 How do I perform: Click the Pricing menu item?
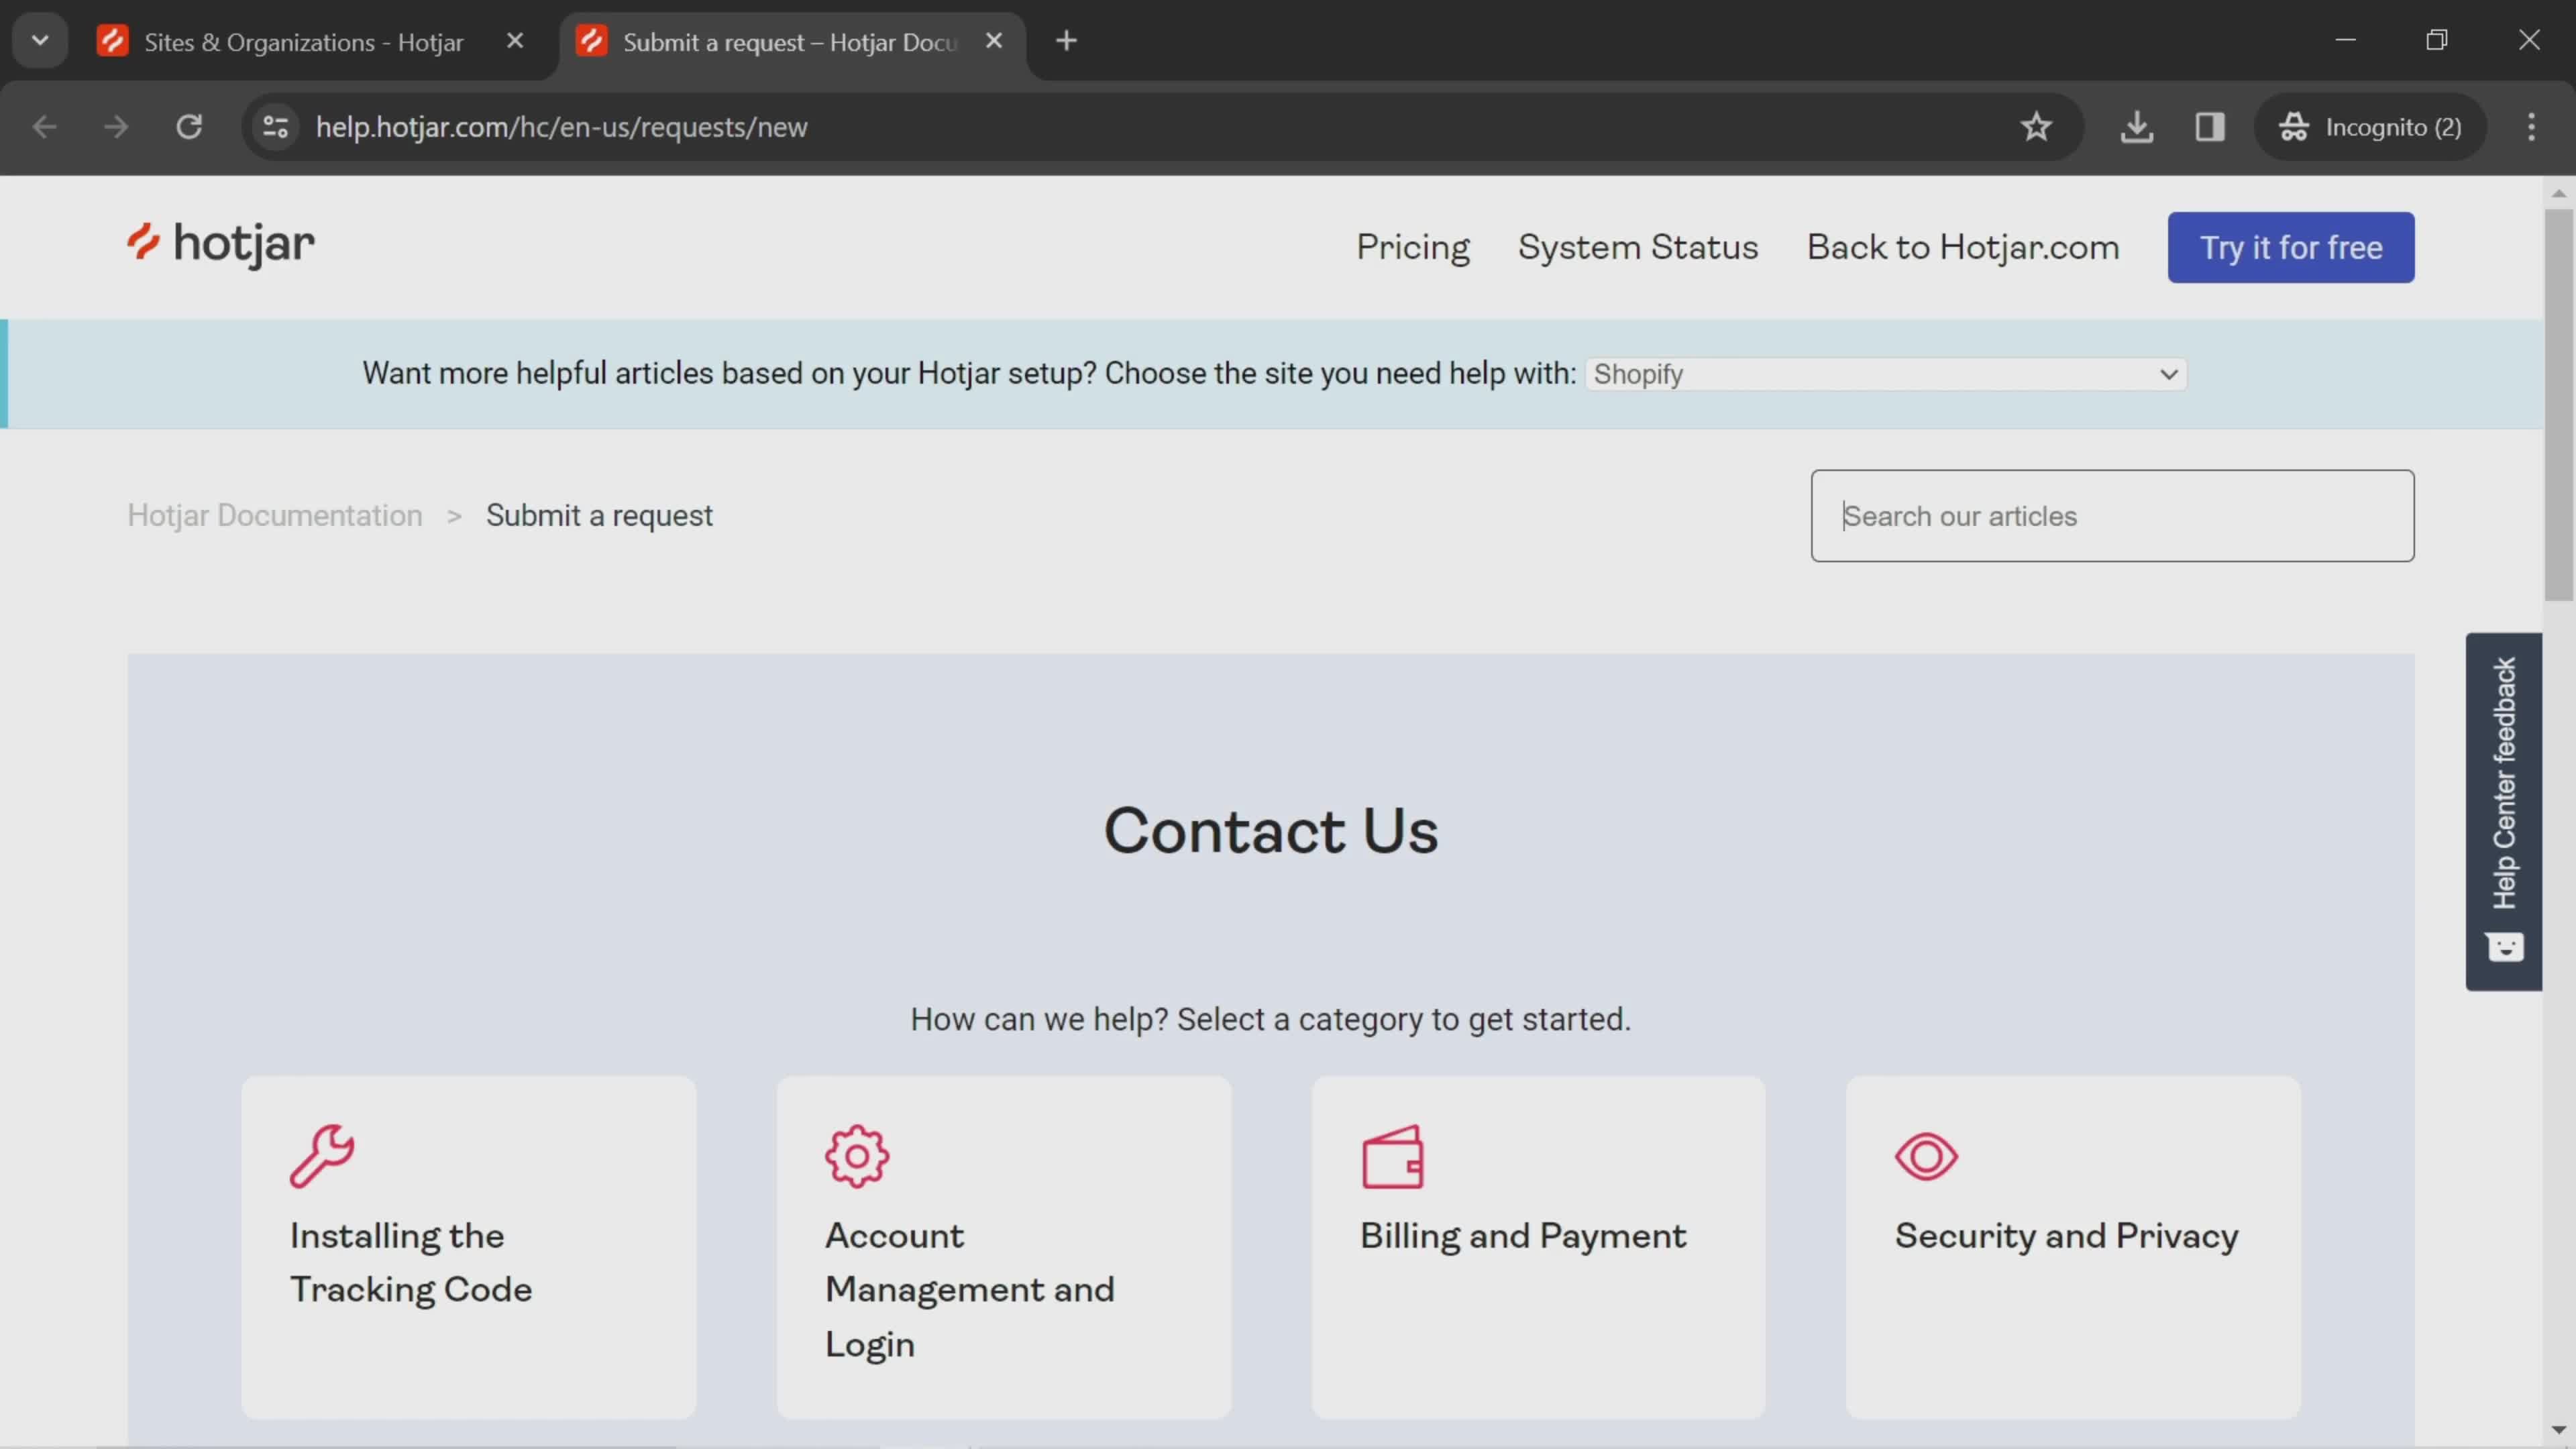1413,246
